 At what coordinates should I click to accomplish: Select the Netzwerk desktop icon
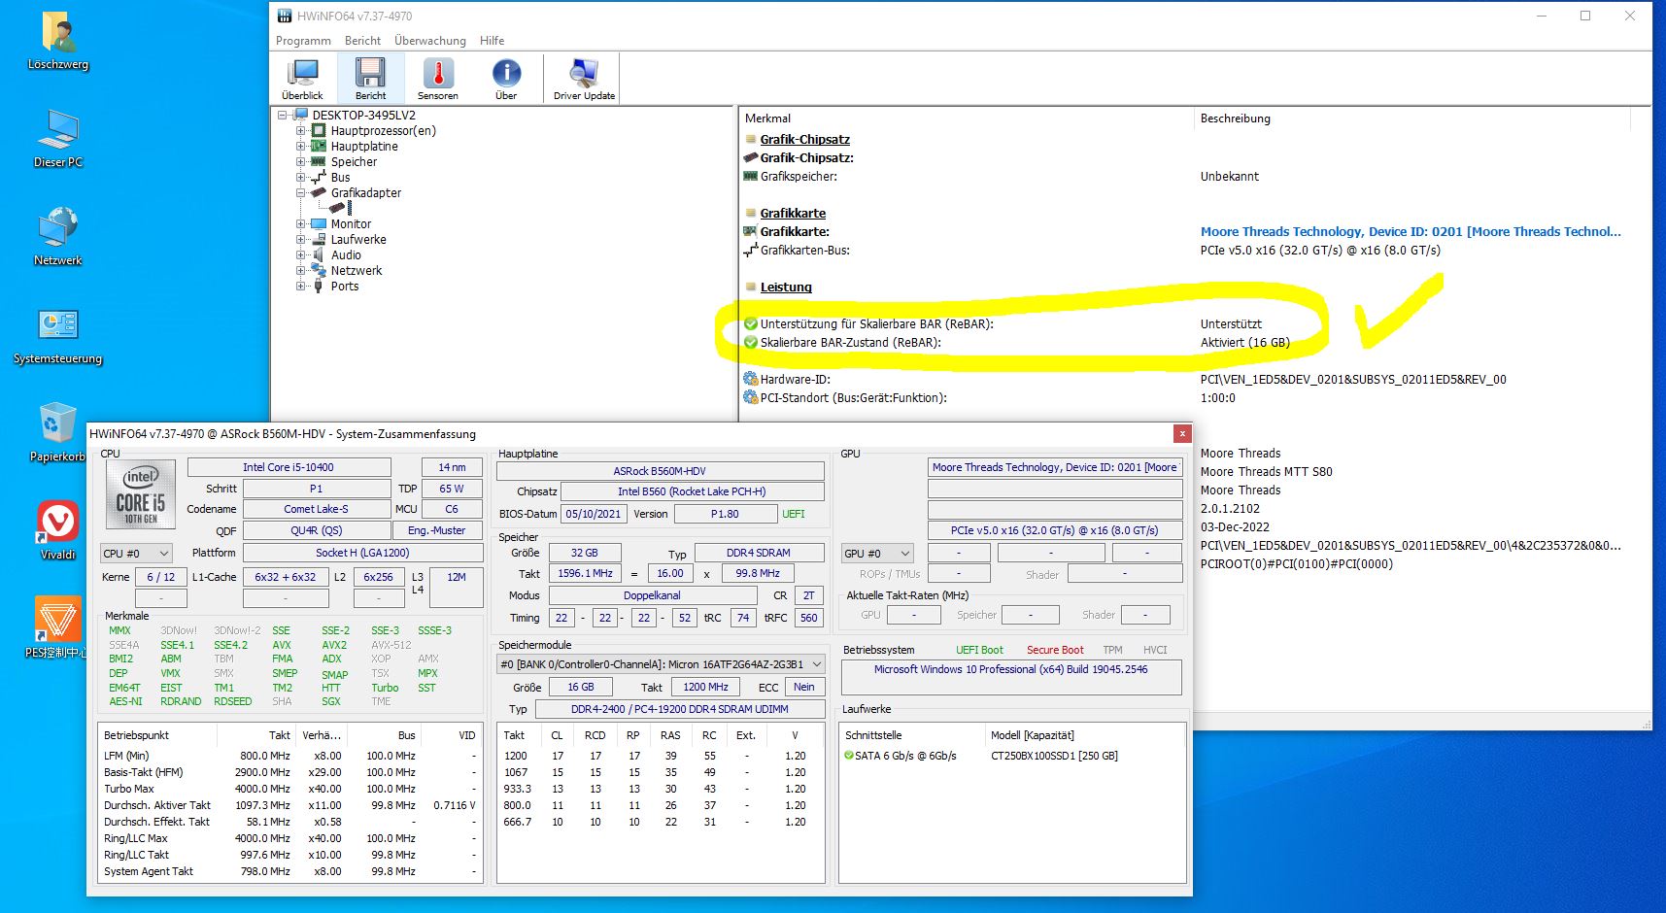[x=58, y=236]
